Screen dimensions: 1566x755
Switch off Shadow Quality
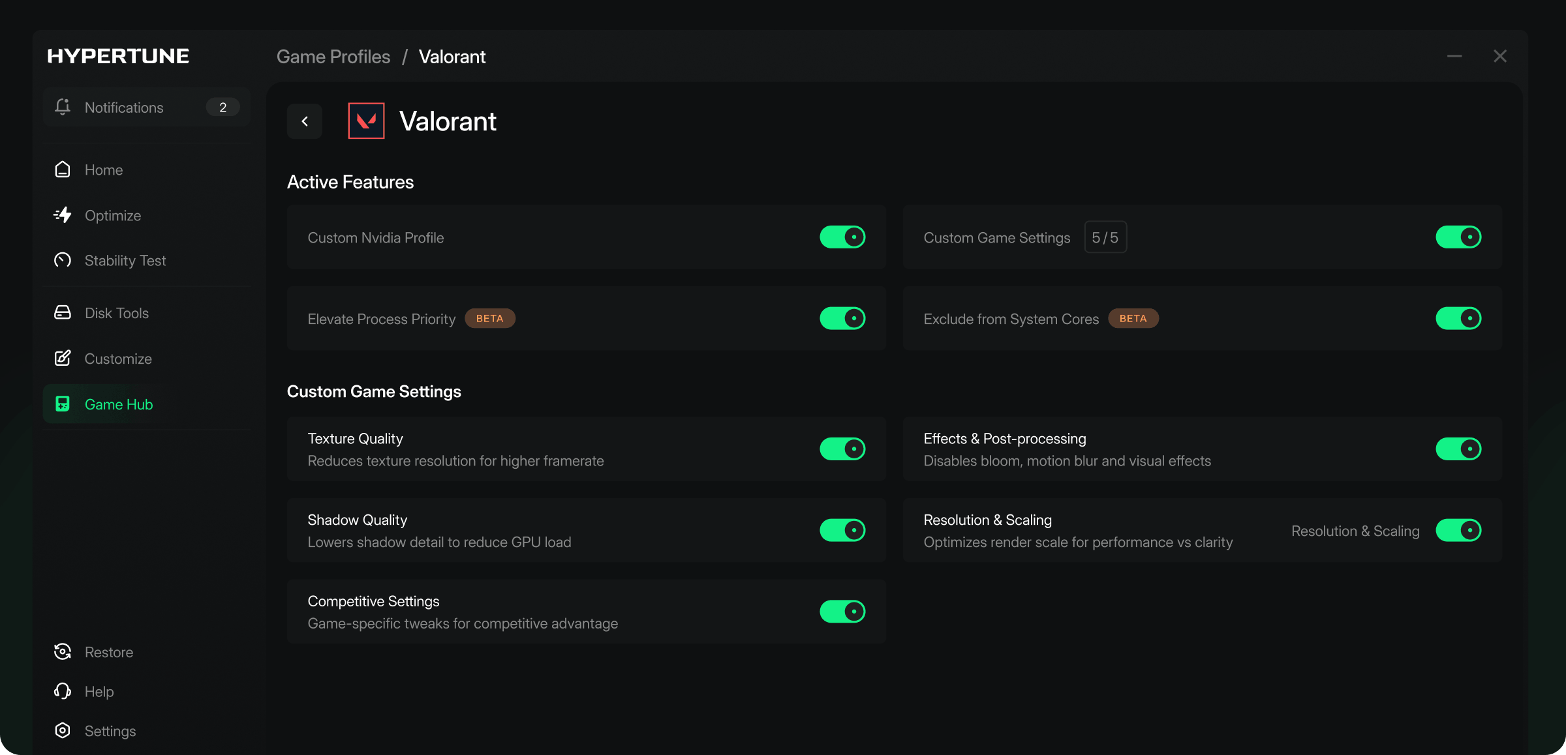coord(842,531)
